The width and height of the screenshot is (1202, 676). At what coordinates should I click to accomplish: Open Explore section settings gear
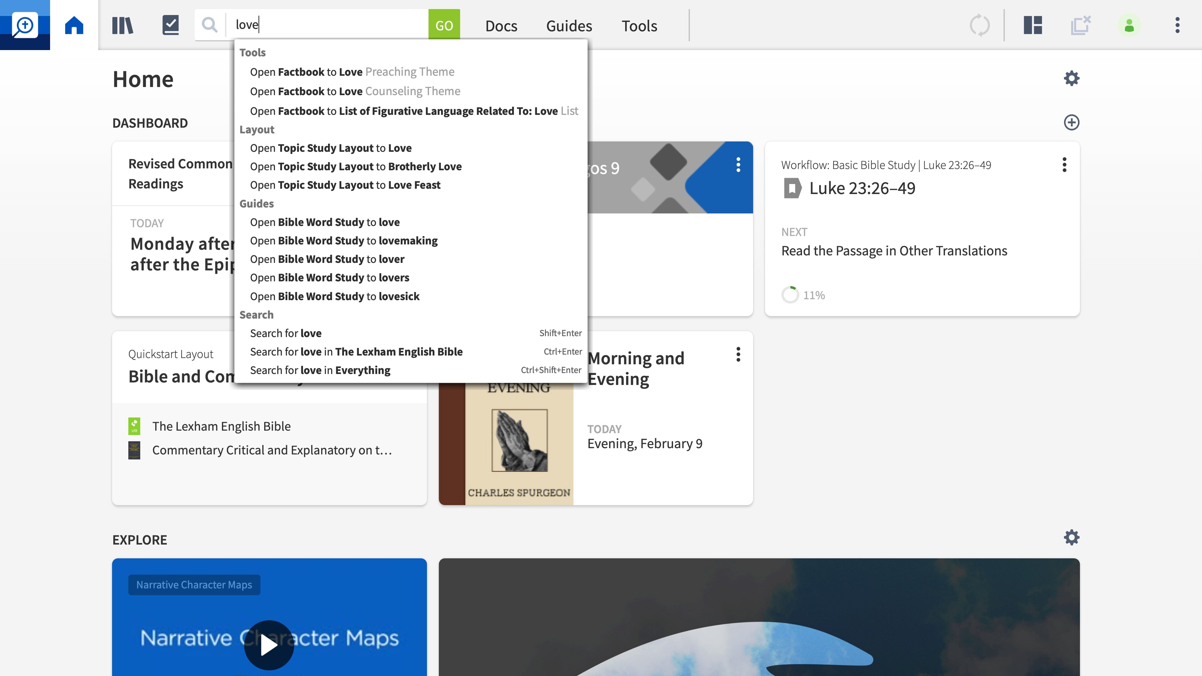pos(1072,537)
